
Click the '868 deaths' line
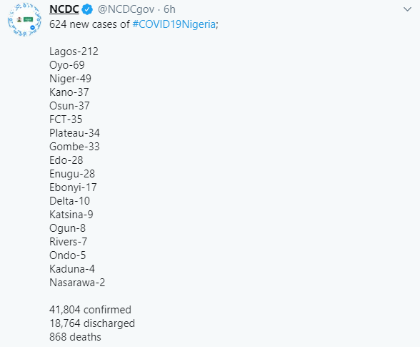[75, 337]
